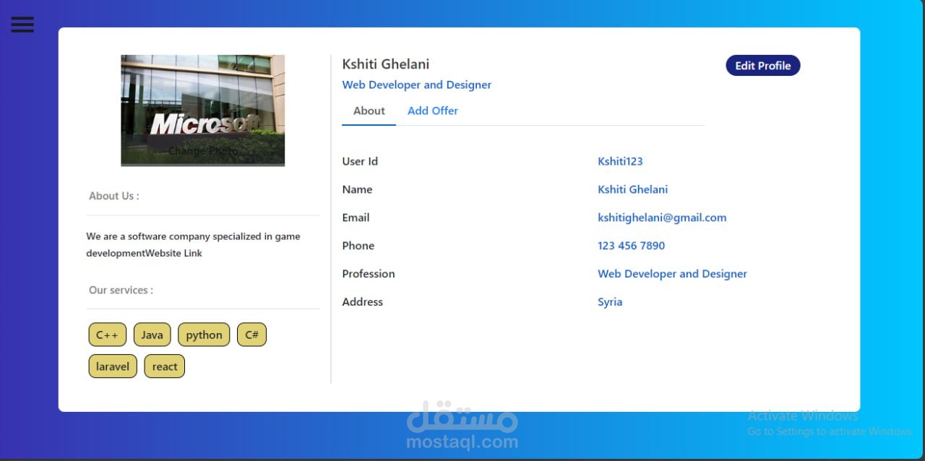Select the react service tag
Viewport: 925px width, 461px height.
tap(165, 366)
